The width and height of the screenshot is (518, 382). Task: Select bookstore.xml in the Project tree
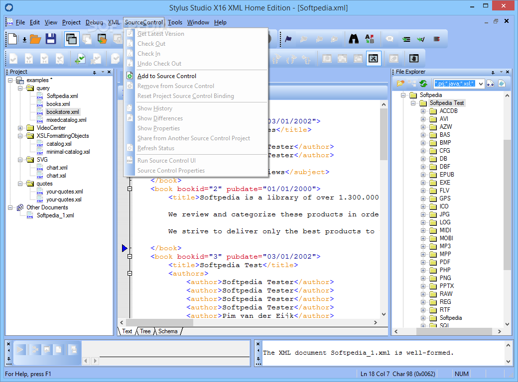point(62,112)
